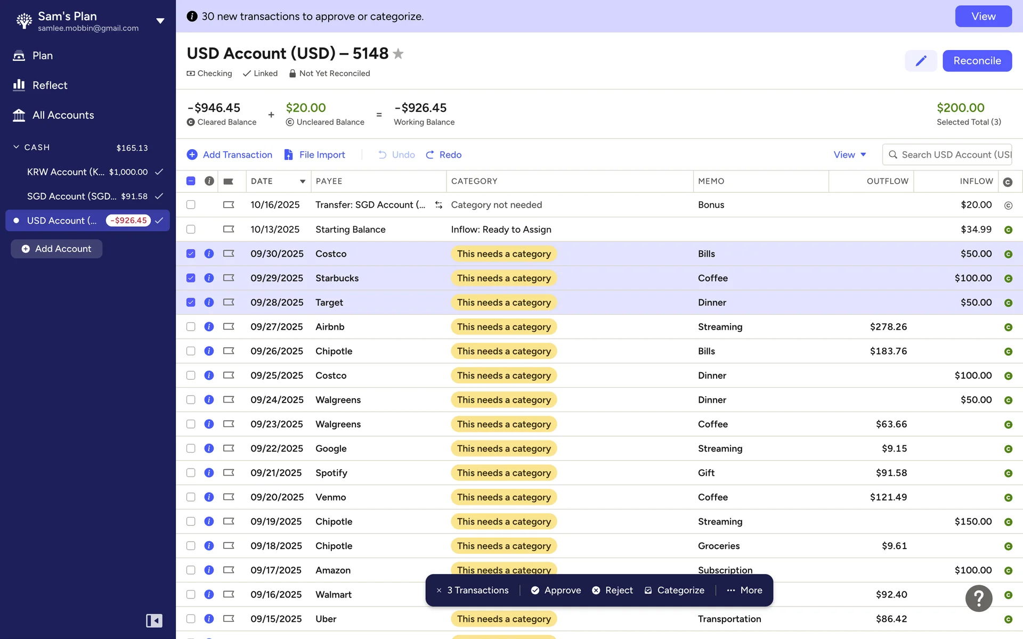Click the File Import icon
This screenshot has width=1023, height=639.
pyautogui.click(x=288, y=154)
